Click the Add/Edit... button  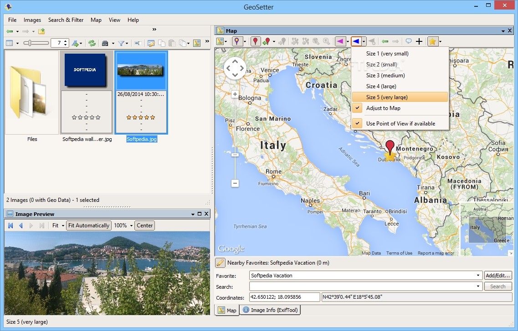click(498, 275)
